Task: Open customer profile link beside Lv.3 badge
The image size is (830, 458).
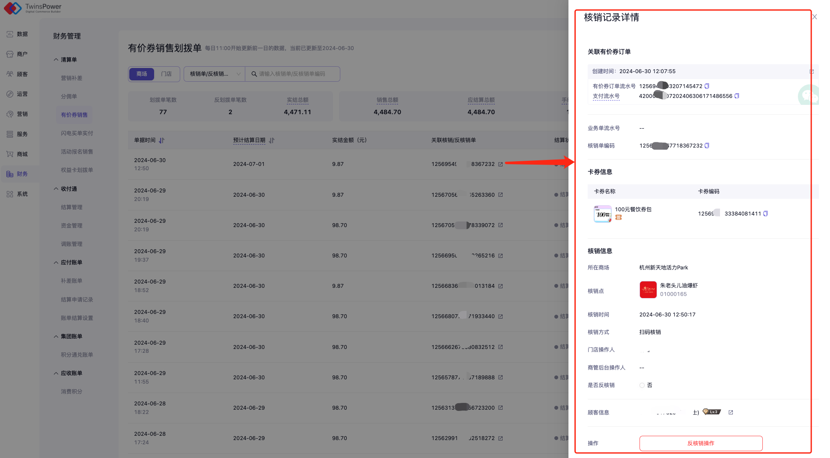Action: click(731, 413)
